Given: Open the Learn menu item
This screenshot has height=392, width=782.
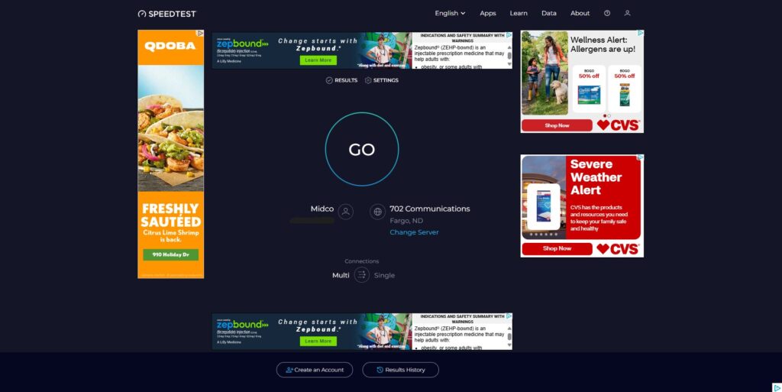Looking at the screenshot, I should (519, 13).
